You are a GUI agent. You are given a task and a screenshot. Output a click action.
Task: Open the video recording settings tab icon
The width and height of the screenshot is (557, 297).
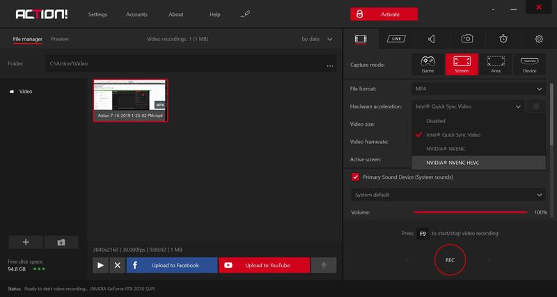pyautogui.click(x=361, y=39)
